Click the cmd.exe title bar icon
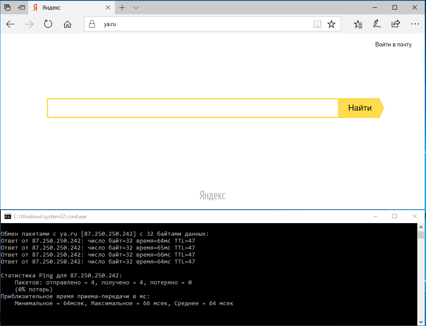Screen dimensions: 426x326 [8, 217]
